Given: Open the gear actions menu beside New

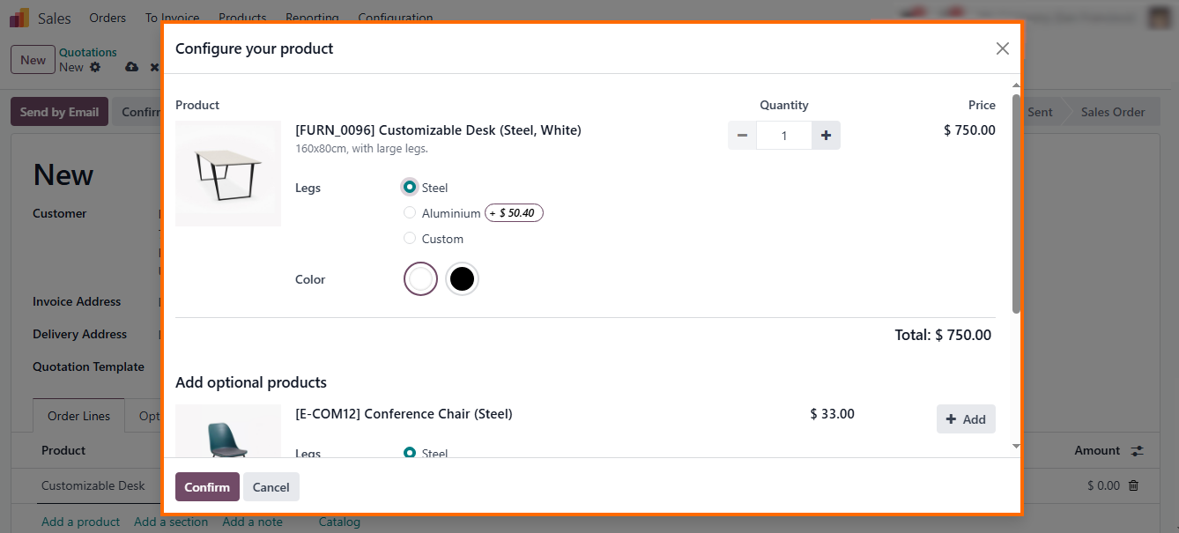Looking at the screenshot, I should (x=95, y=67).
